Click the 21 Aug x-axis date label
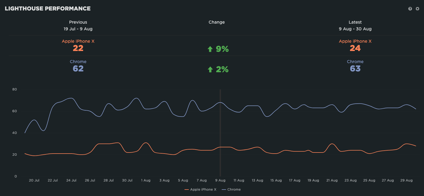The width and height of the screenshot is (424, 196). tap(332, 180)
